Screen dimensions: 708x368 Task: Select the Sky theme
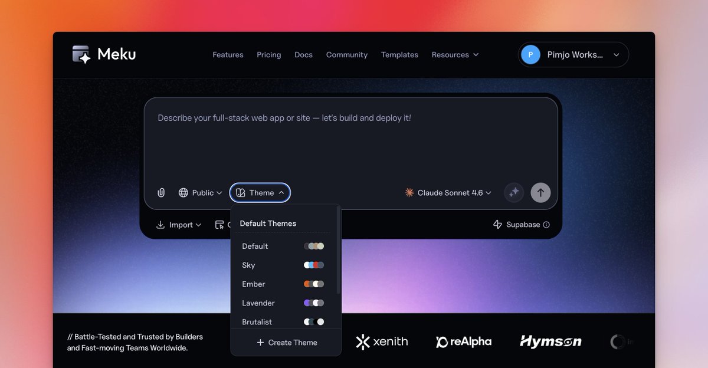pyautogui.click(x=284, y=265)
